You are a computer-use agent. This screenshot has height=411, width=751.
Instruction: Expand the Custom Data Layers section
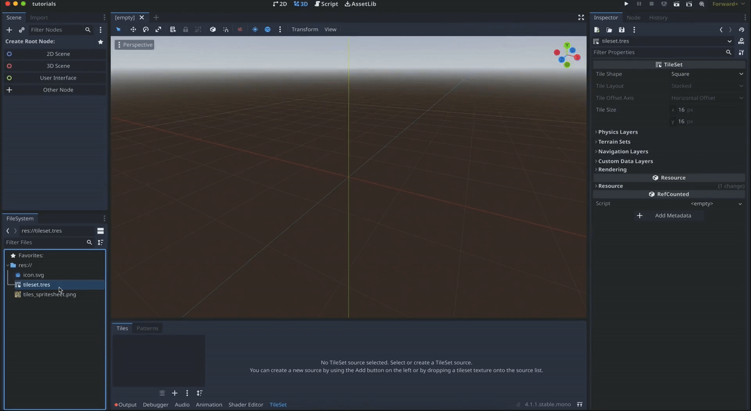[625, 161]
